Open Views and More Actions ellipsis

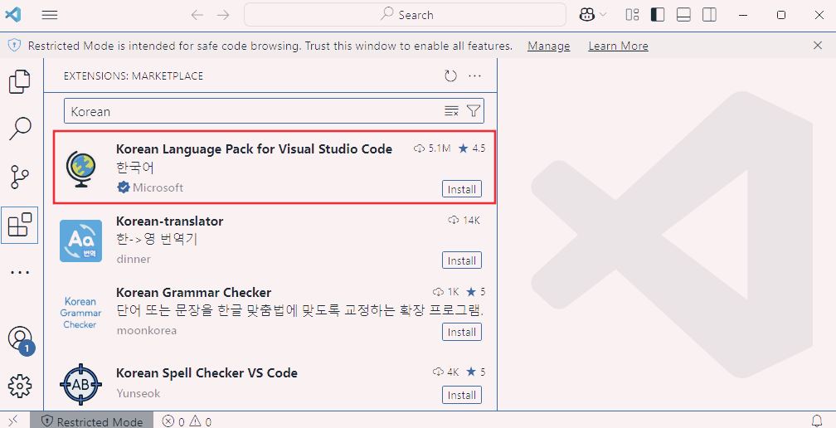(474, 75)
